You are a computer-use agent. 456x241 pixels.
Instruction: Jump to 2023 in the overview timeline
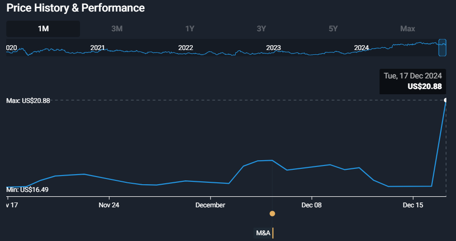coord(273,48)
